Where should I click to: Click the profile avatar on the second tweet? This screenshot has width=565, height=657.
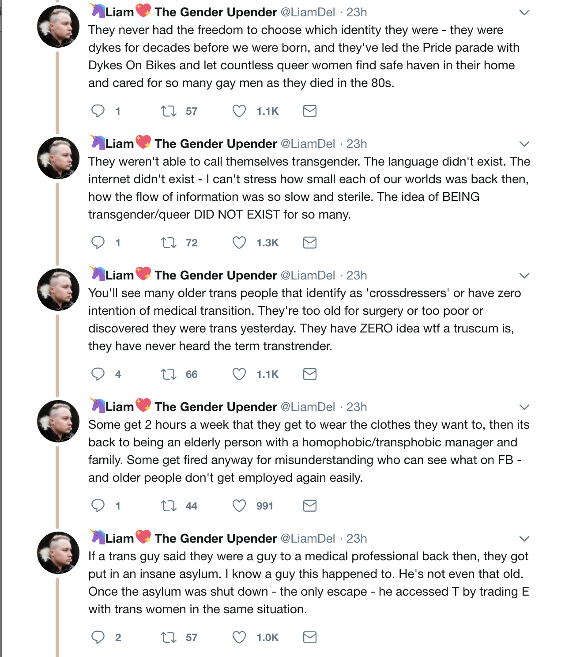pos(58,158)
